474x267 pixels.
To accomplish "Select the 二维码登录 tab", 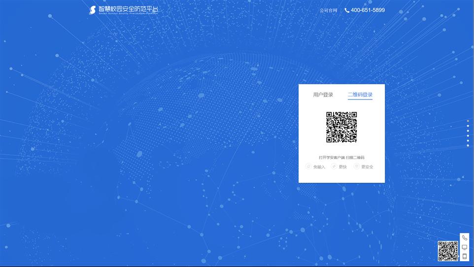I will coord(360,95).
